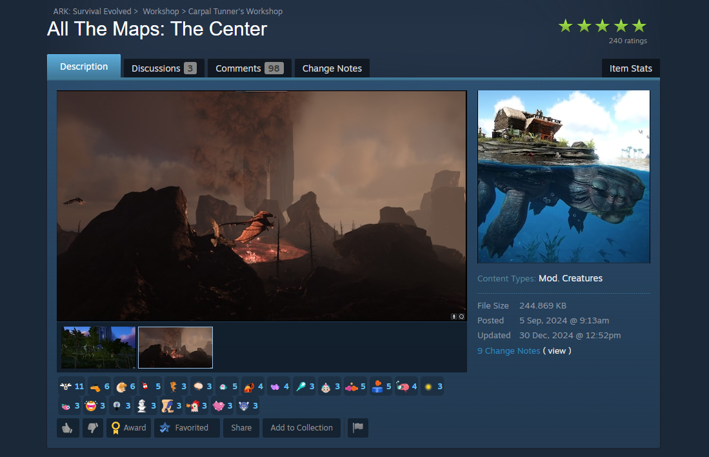Toggle the Favorited button
The height and width of the screenshot is (457, 709).
tap(186, 427)
